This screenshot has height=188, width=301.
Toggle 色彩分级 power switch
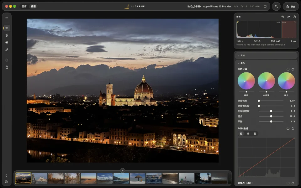point(288,69)
